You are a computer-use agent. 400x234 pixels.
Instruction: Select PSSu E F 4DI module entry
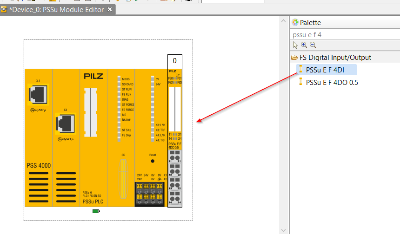[327, 70]
